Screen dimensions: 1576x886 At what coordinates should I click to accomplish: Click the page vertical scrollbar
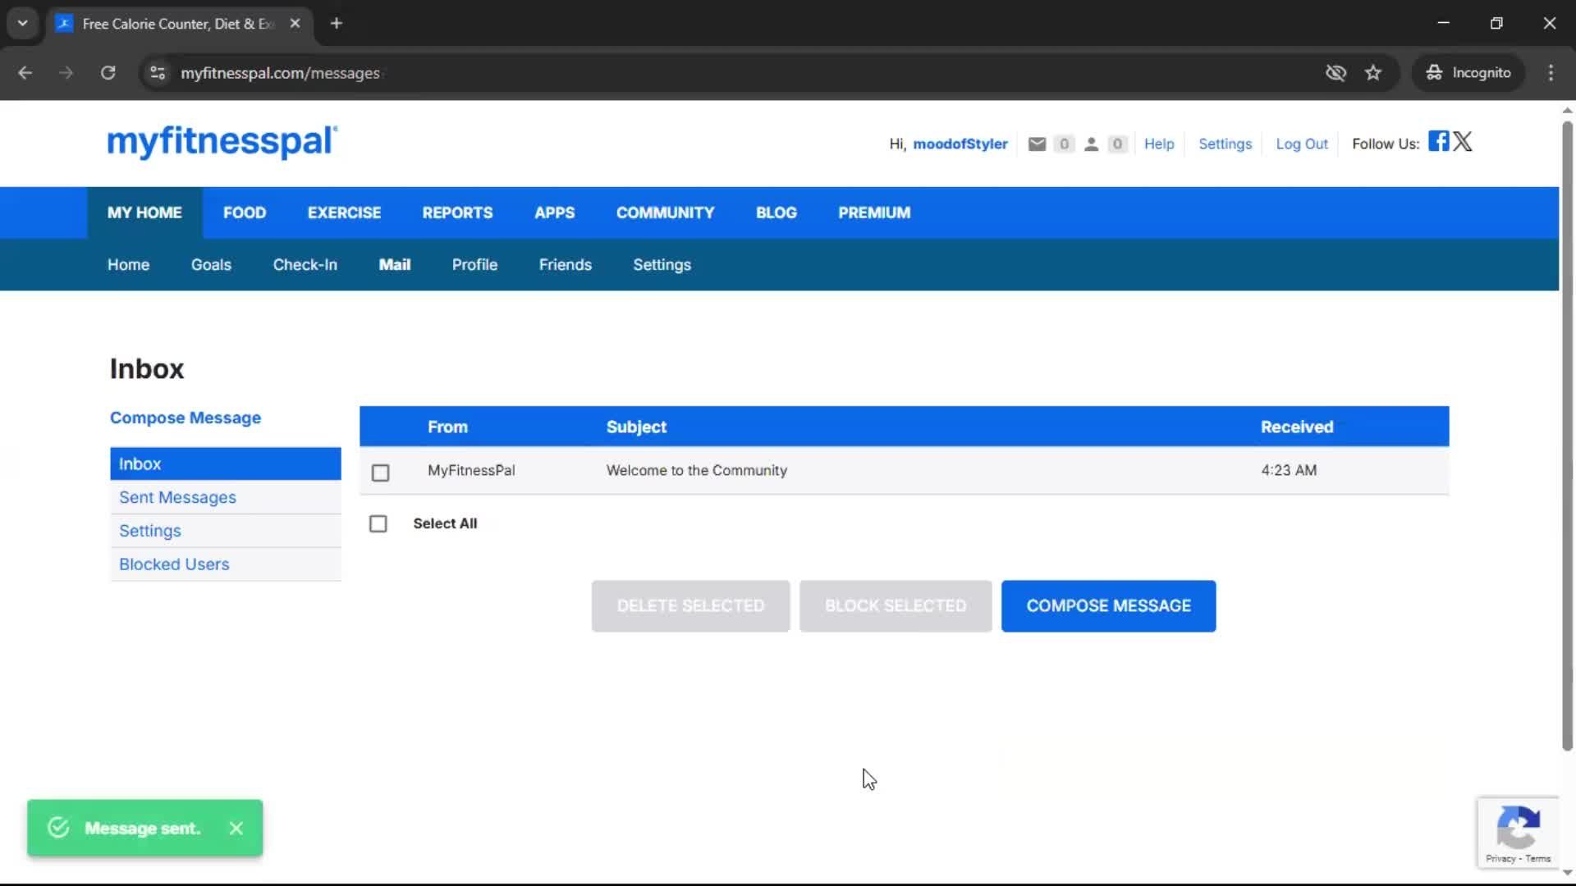point(1567,435)
